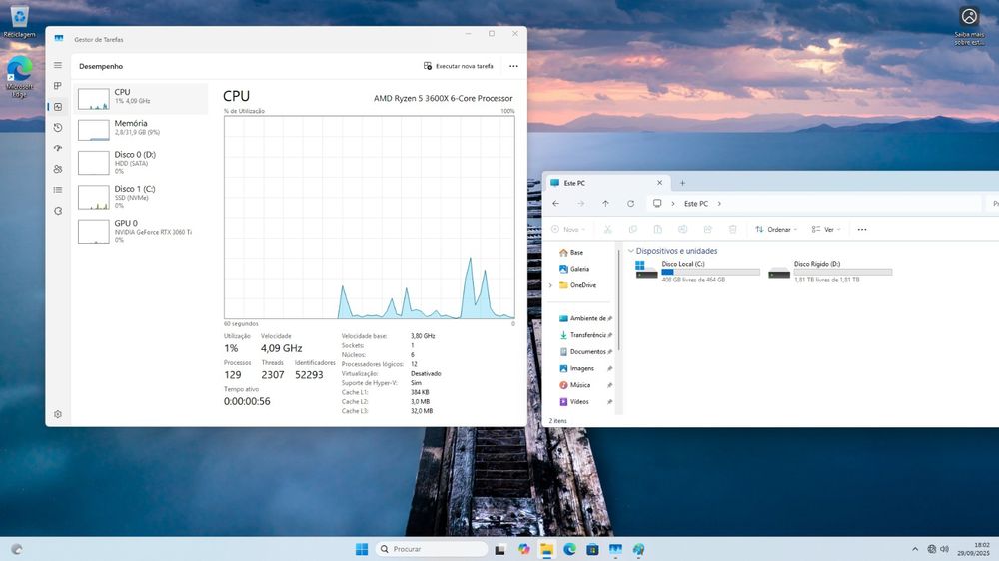Show hidden system tray icons
The height and width of the screenshot is (561, 999).
[x=915, y=549]
